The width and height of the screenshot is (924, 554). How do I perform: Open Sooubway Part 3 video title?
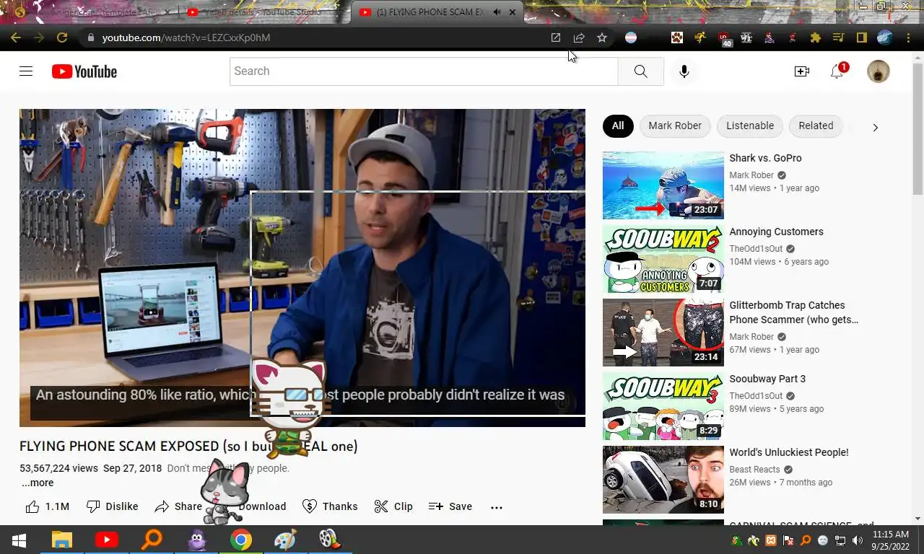pos(767,379)
